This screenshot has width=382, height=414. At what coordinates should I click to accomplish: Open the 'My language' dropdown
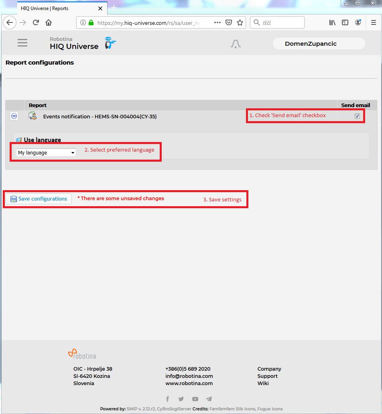point(46,153)
